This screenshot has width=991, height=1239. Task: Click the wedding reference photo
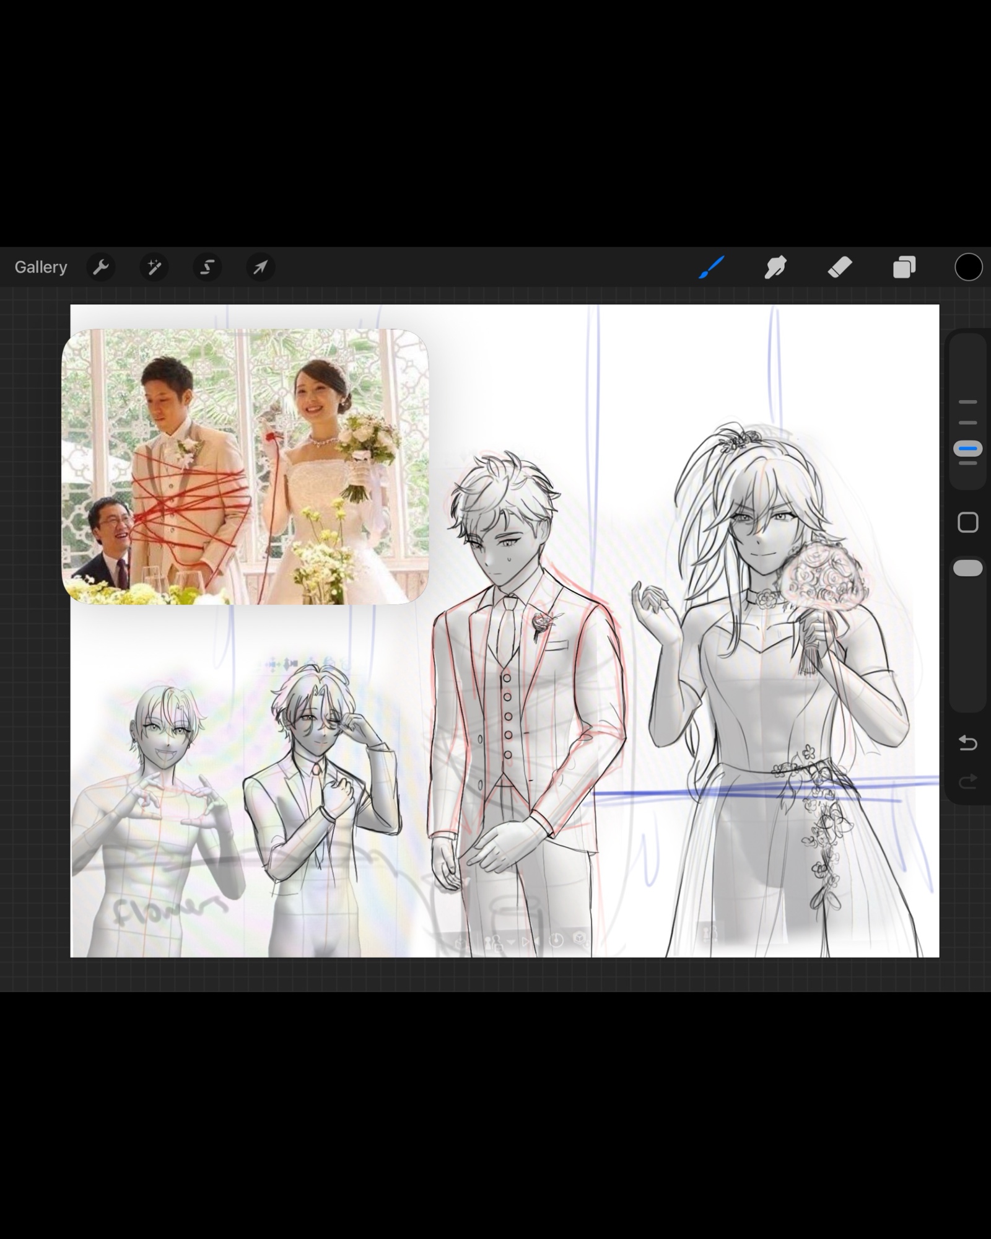pos(245,466)
